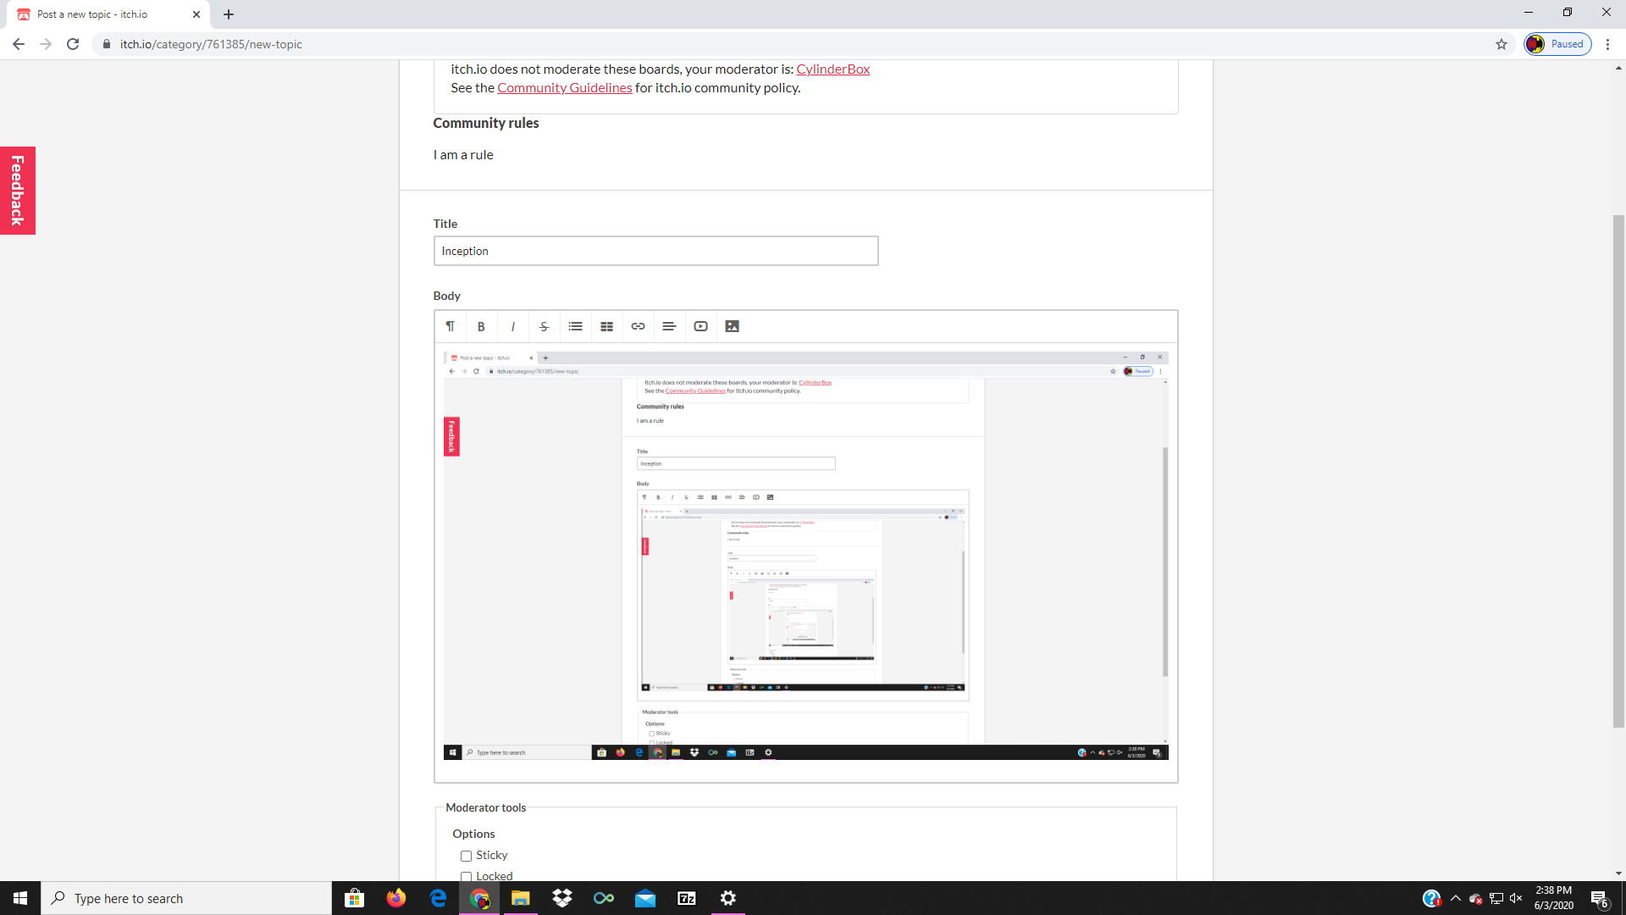The height and width of the screenshot is (915, 1626).
Task: Open the Community Guidelines link
Action: (564, 88)
